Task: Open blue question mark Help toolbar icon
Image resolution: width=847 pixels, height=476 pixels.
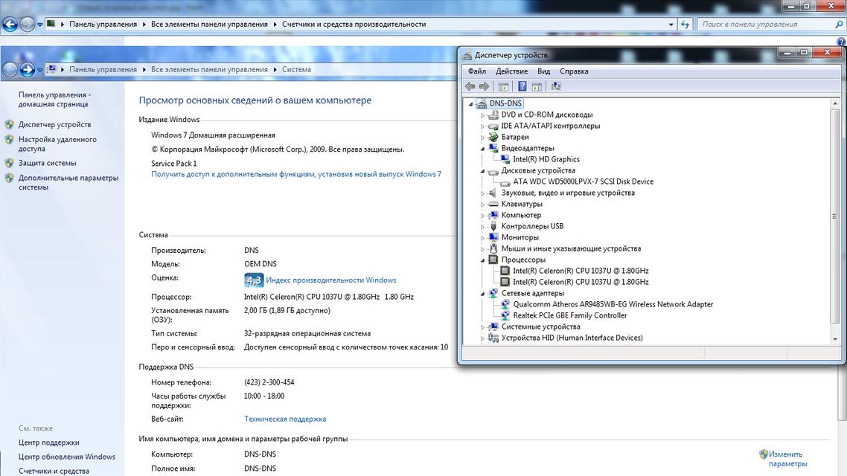Action: pyautogui.click(x=522, y=86)
